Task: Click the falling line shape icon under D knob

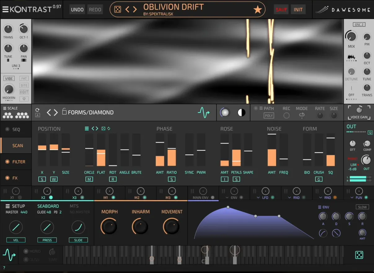Action: click(336, 233)
